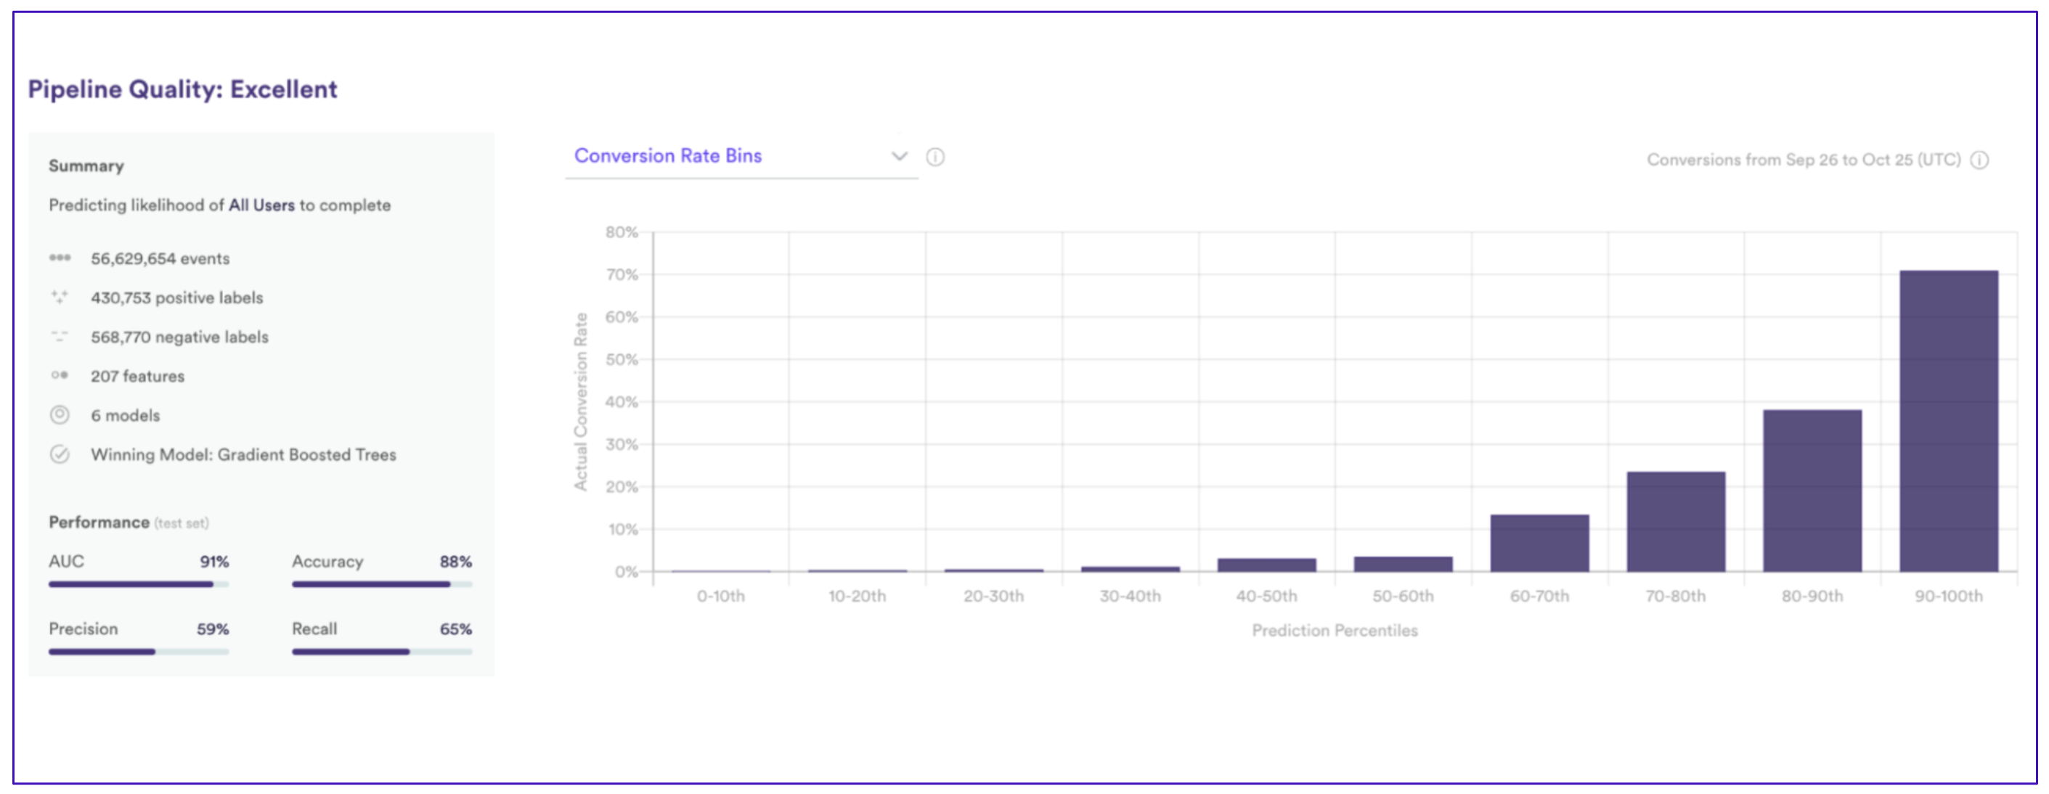Click the 'Prediction Percentiles' axis title
The image size is (2049, 794).
tap(1335, 630)
